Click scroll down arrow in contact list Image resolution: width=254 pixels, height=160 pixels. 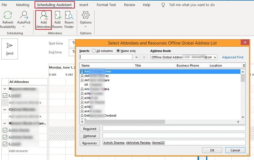coord(243,117)
